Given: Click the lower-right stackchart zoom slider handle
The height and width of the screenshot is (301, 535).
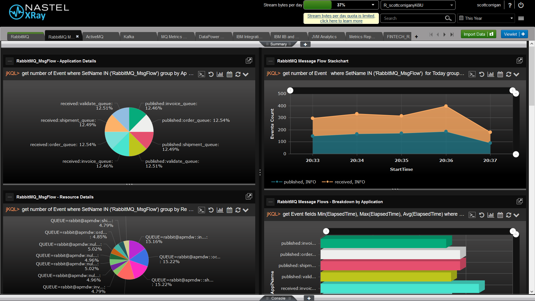Looking at the screenshot, I should [x=516, y=154].
